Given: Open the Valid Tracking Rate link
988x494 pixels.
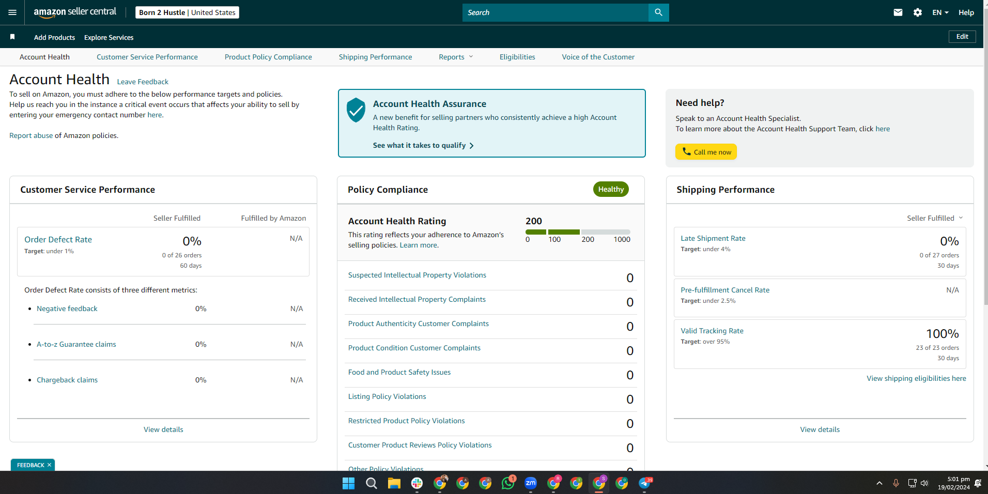Looking at the screenshot, I should coord(712,331).
